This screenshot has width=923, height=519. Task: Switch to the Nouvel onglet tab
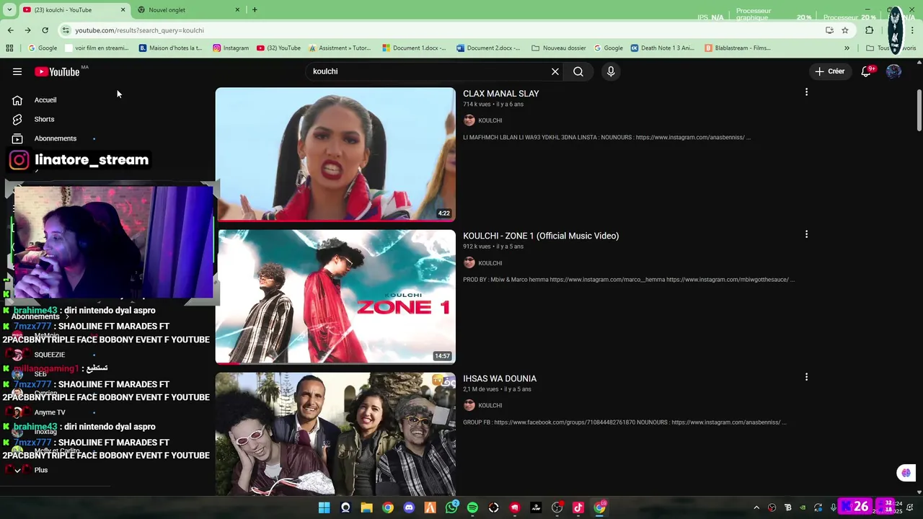(189, 10)
